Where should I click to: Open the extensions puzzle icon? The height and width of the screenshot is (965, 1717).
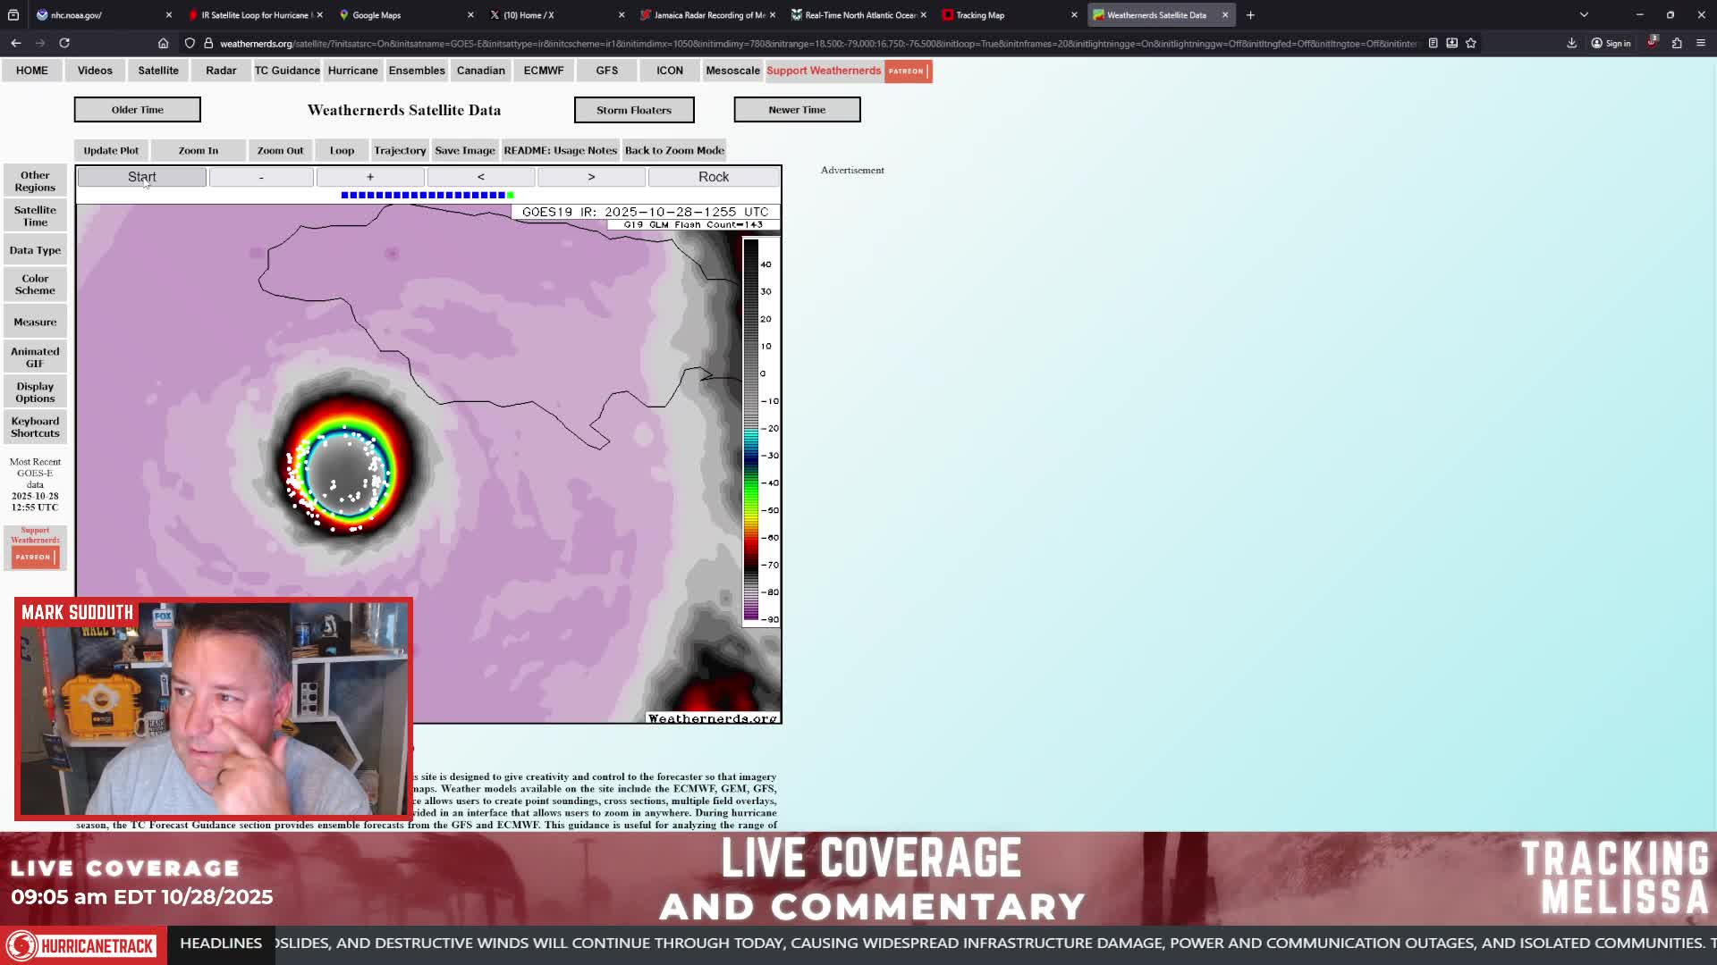coord(1677,43)
